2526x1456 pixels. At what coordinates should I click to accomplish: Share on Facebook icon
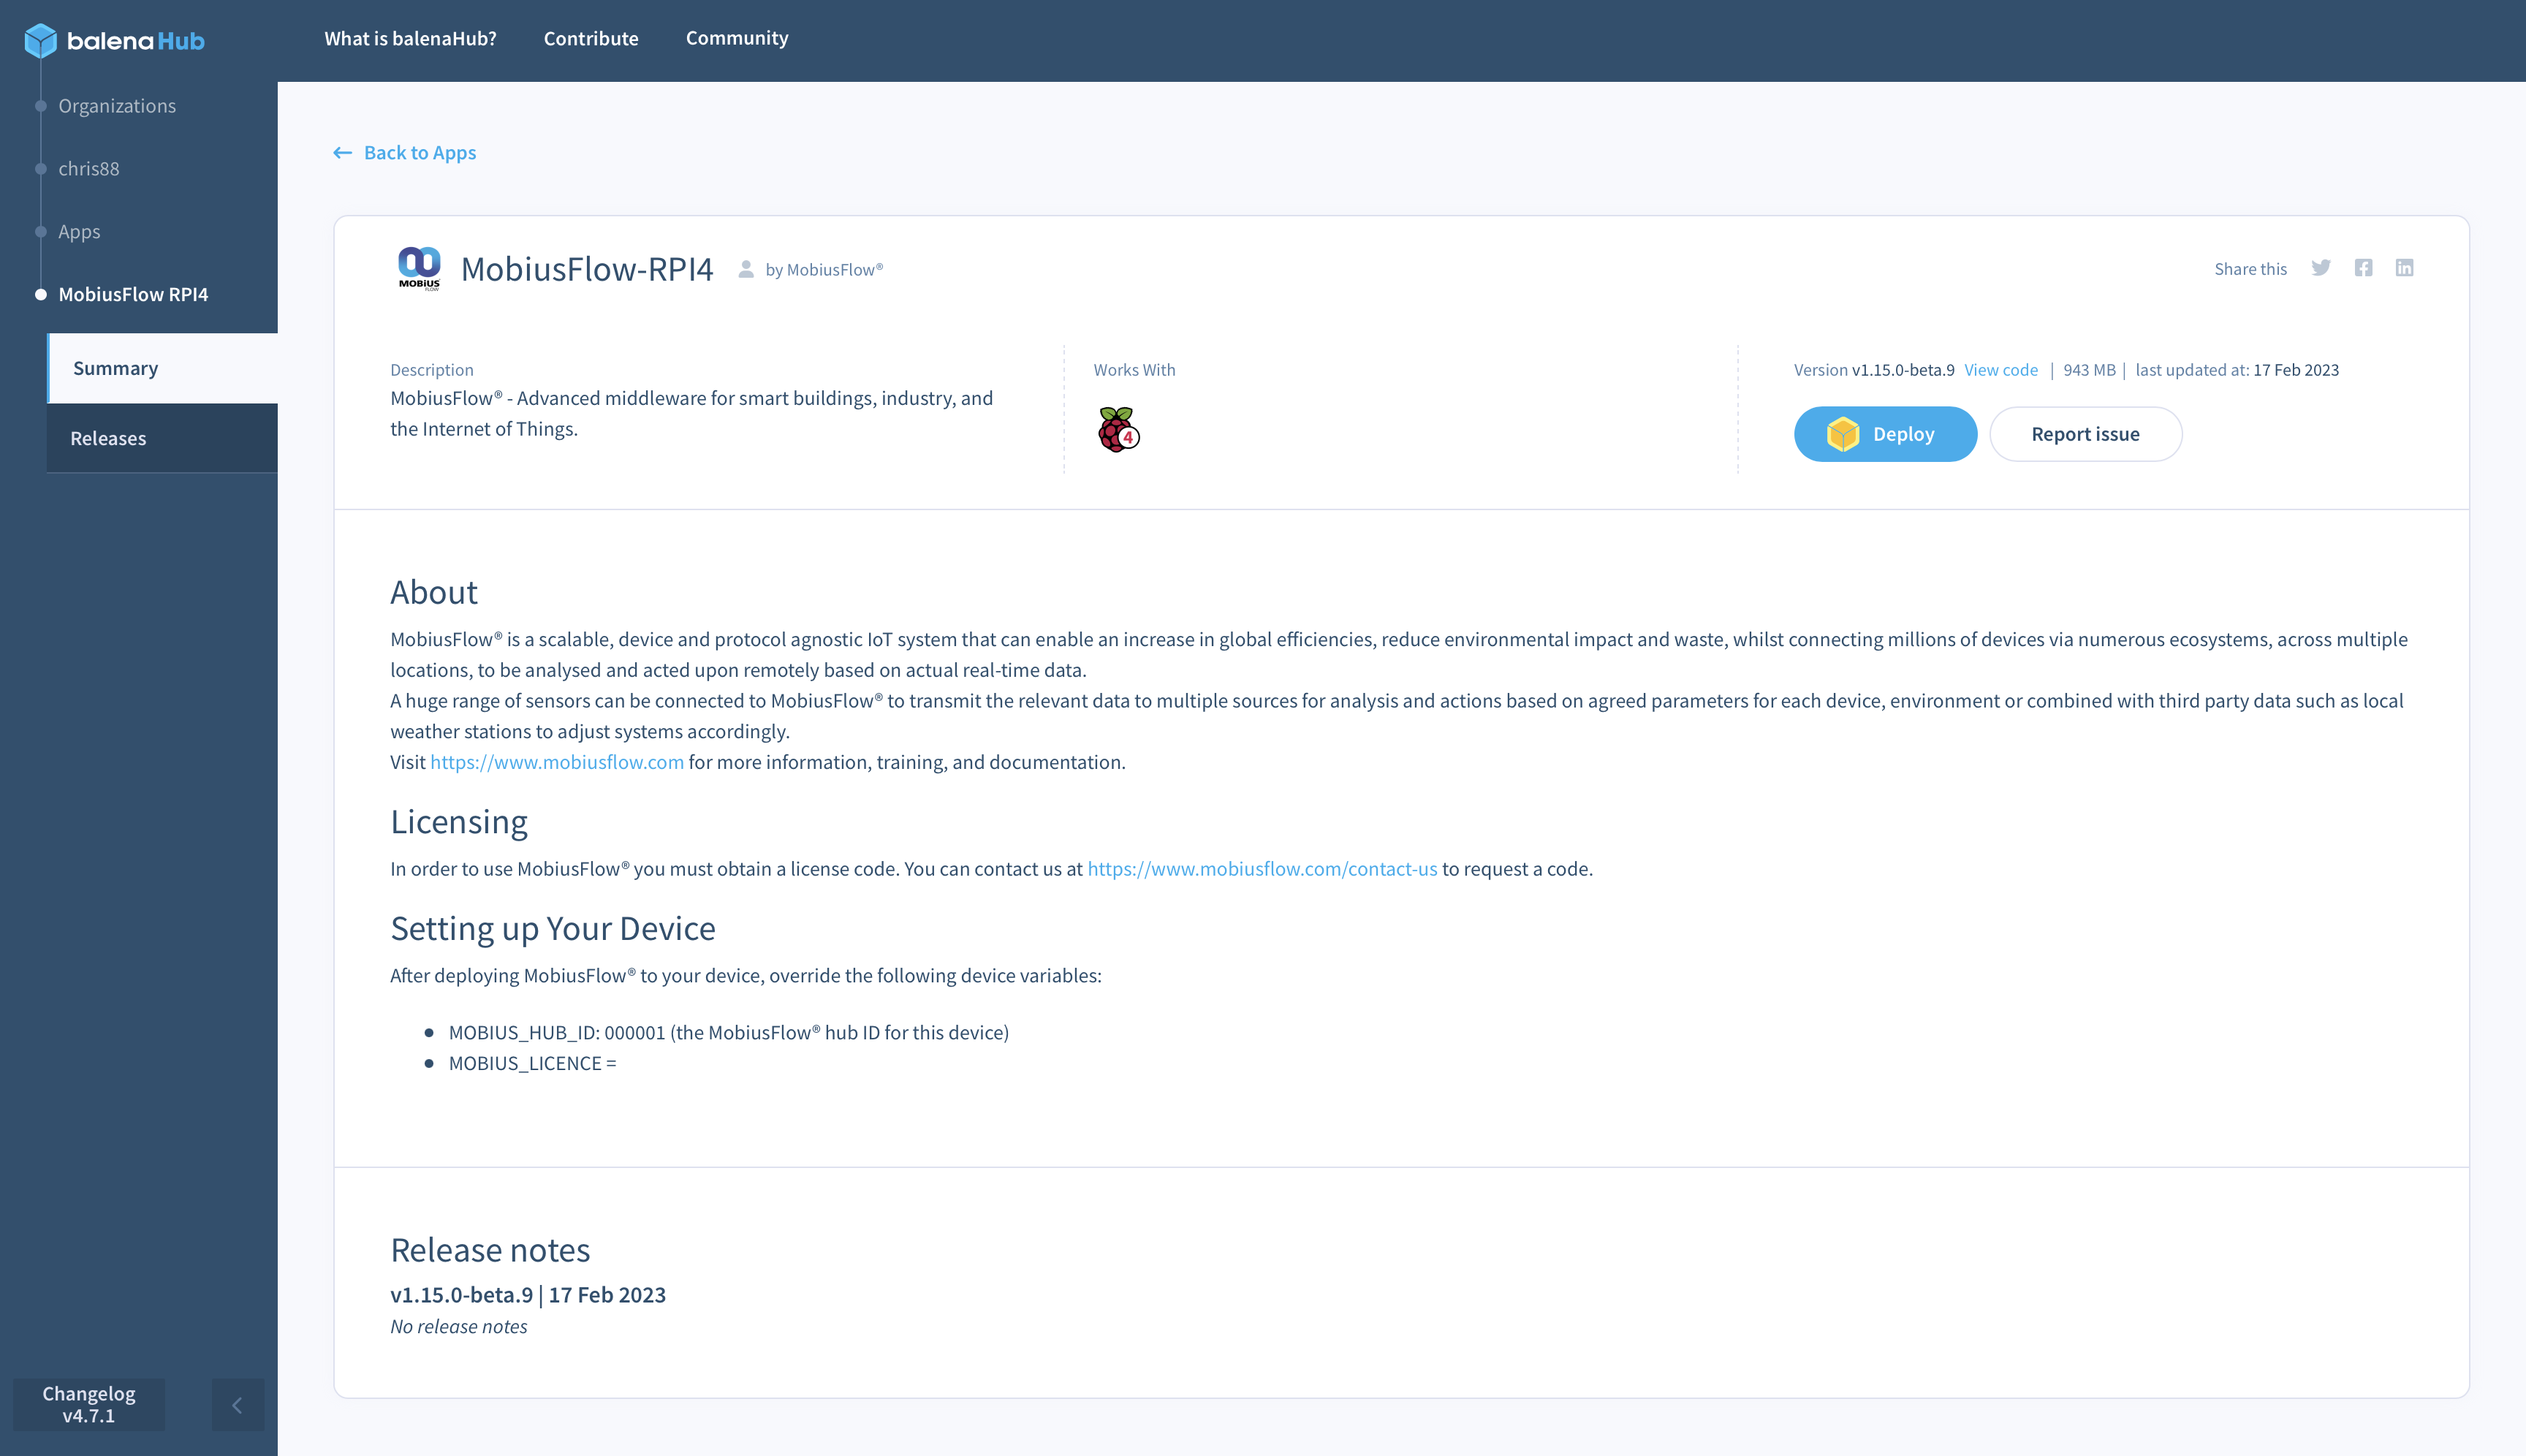tap(2363, 268)
